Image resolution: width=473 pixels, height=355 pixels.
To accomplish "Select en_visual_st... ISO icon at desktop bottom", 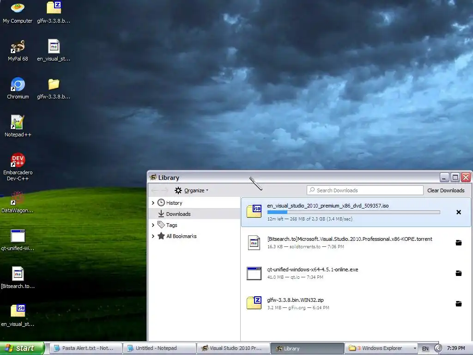I will [x=18, y=316].
